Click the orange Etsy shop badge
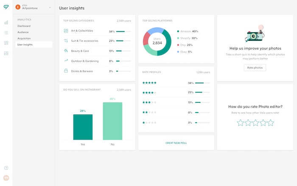Image resolution: width=297 pixels, height=186 pixels. tap(18, 7)
